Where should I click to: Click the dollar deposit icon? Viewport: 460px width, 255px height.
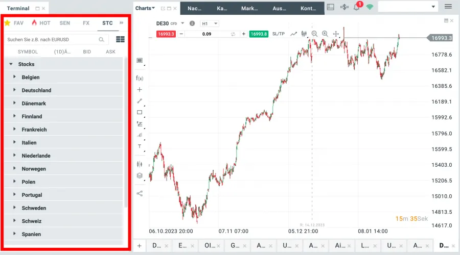(344, 7)
